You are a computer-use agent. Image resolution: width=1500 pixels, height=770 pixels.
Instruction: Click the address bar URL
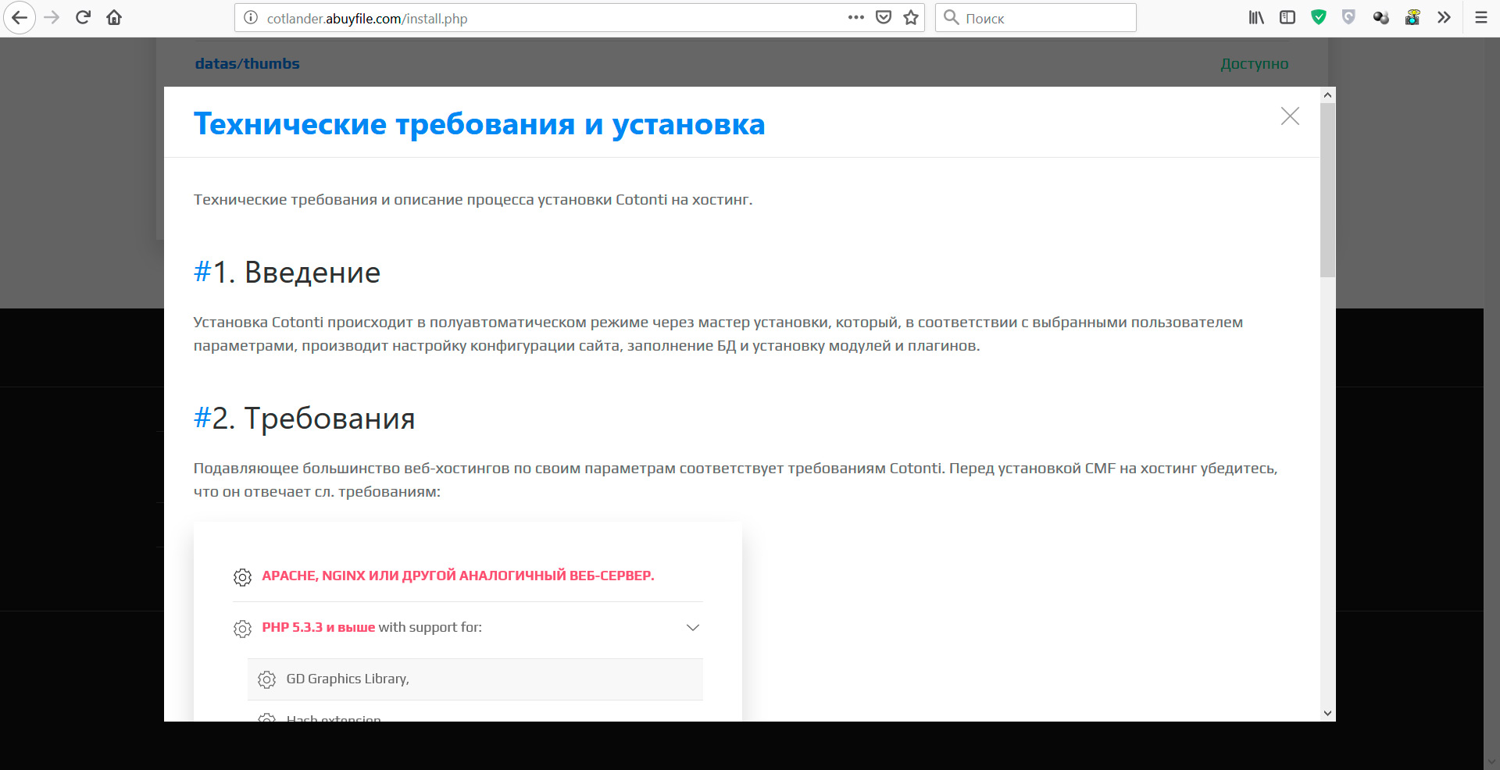(367, 19)
